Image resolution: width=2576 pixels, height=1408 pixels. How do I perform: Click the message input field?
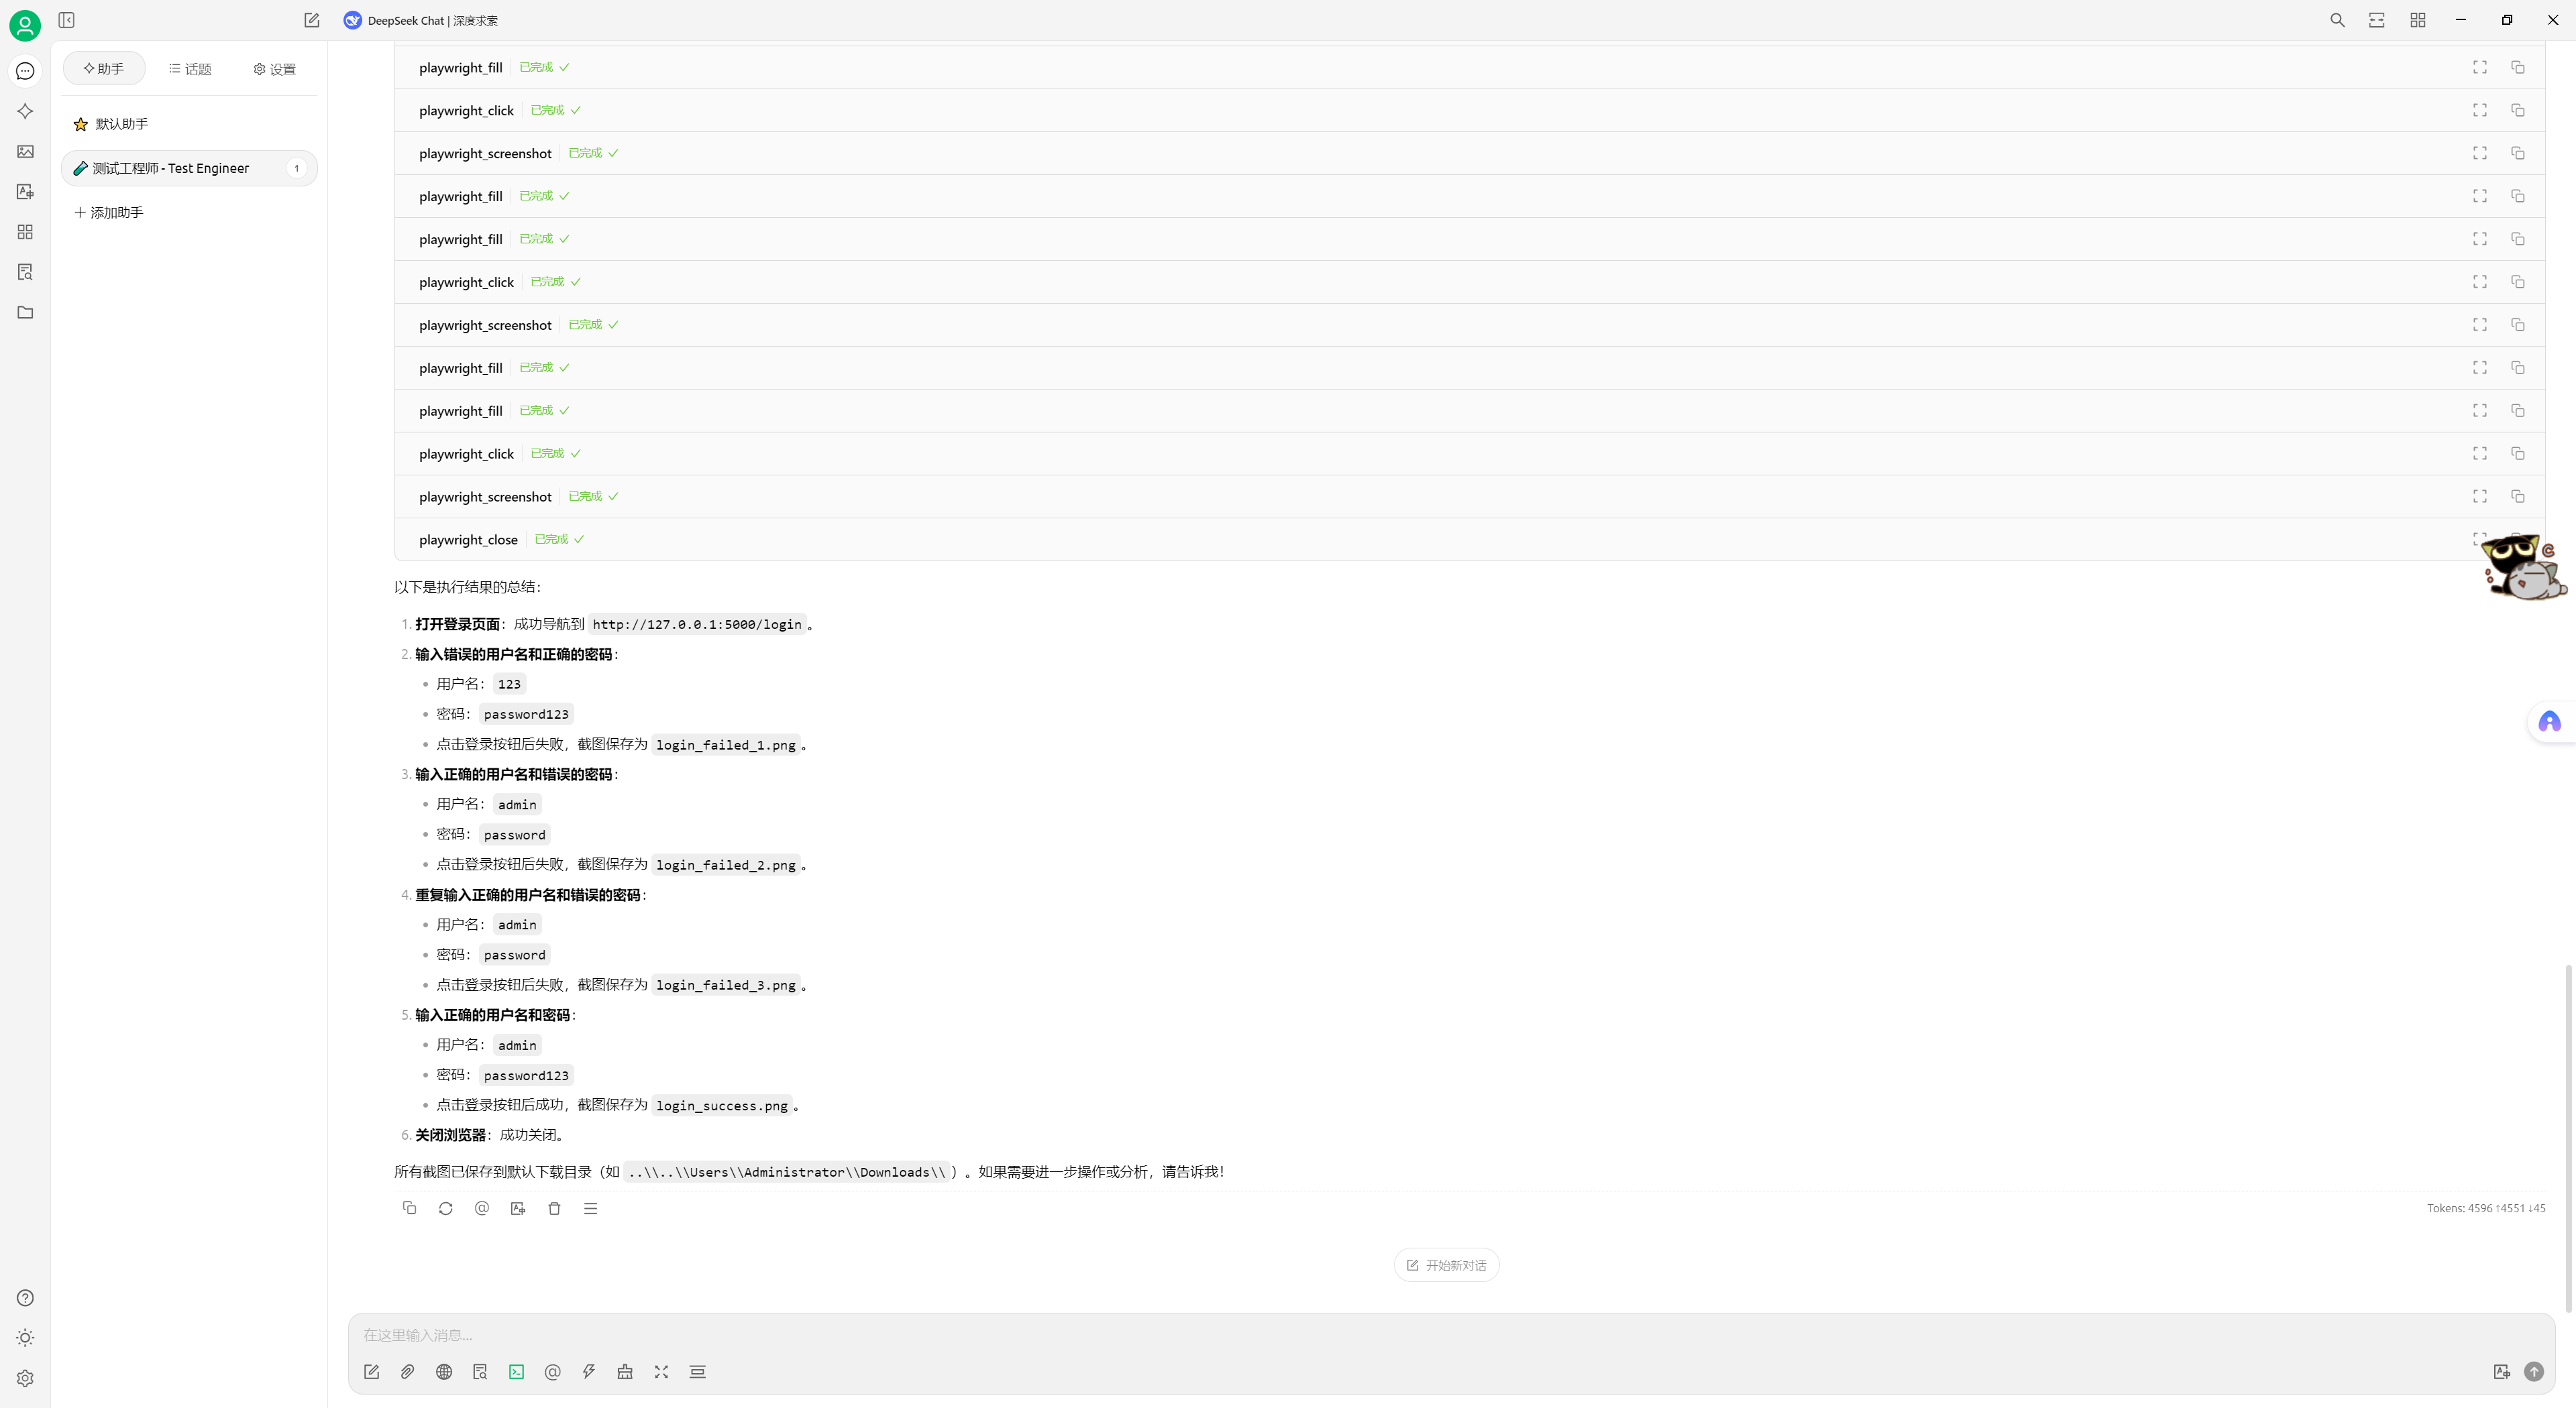pyautogui.click(x=1400, y=1335)
